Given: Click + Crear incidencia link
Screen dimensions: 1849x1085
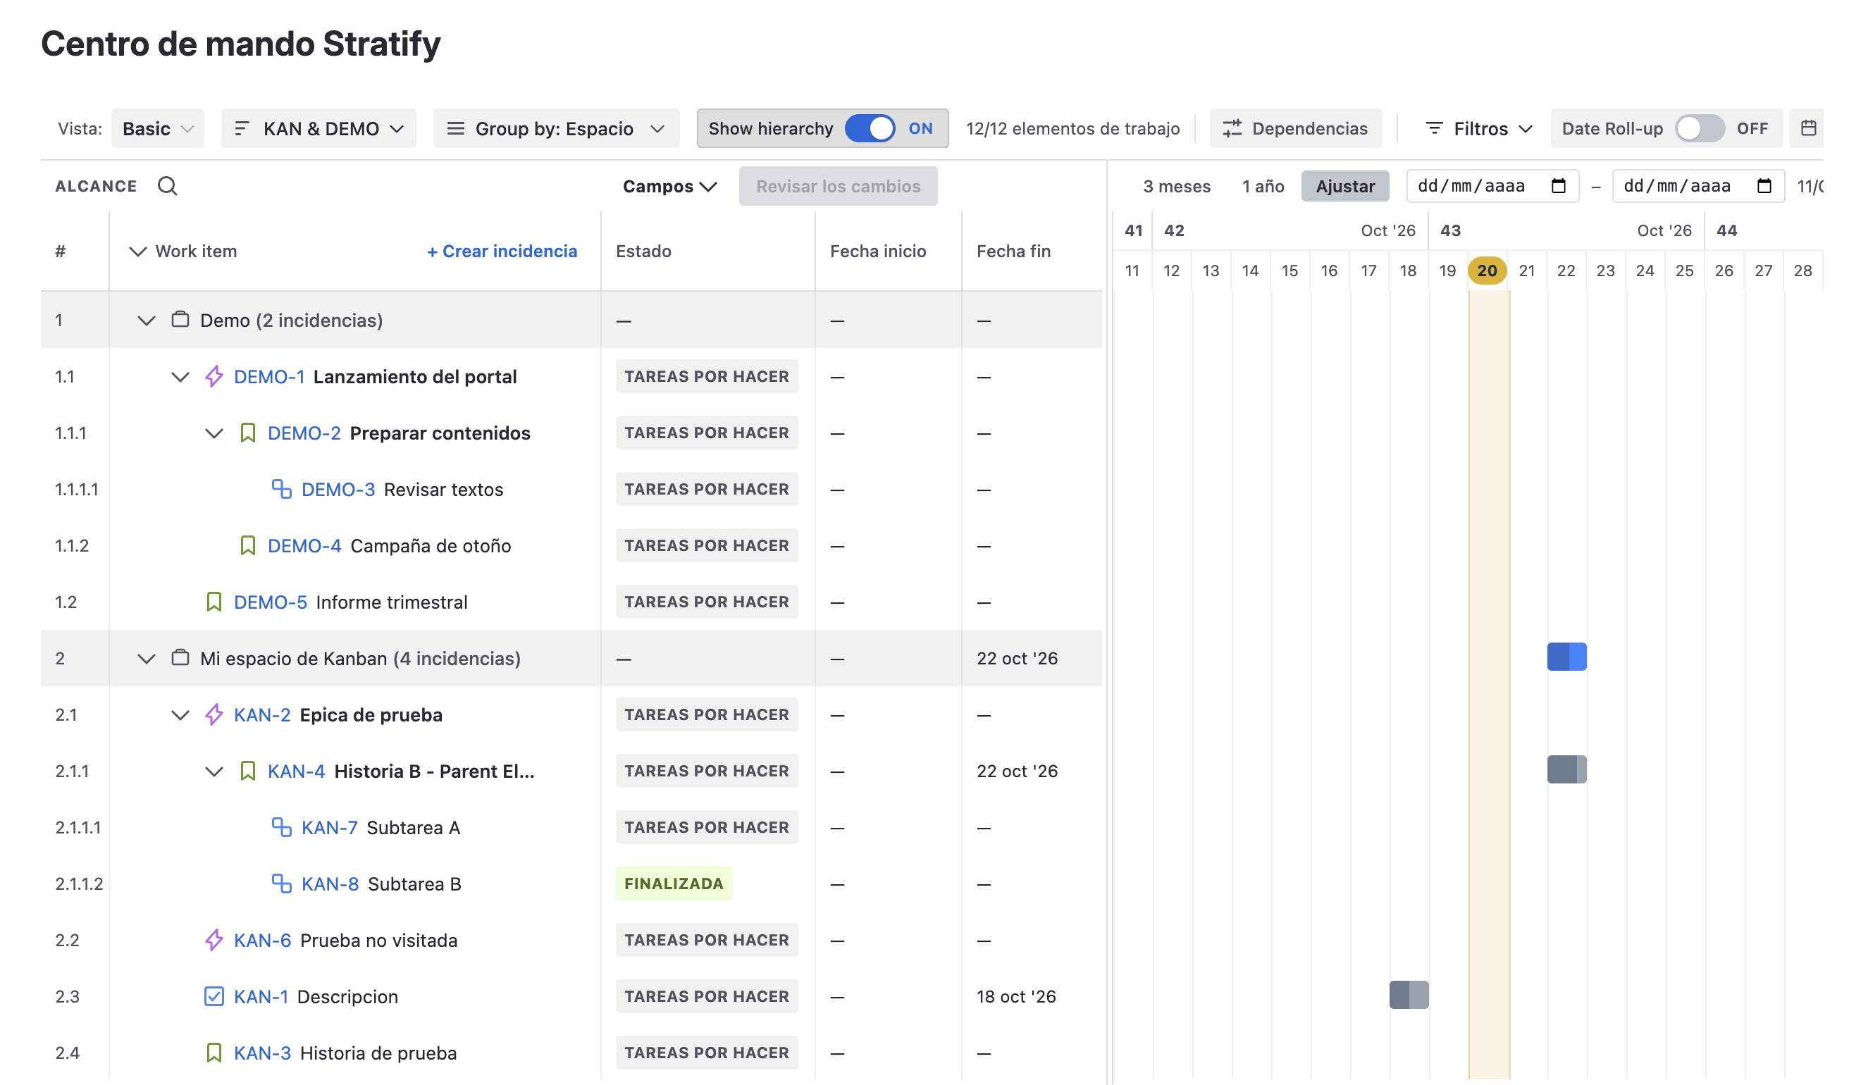Looking at the screenshot, I should (502, 252).
